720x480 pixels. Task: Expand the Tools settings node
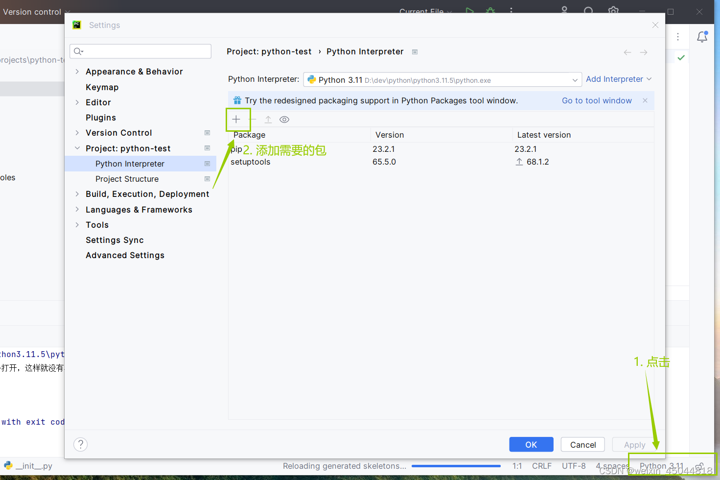(77, 225)
